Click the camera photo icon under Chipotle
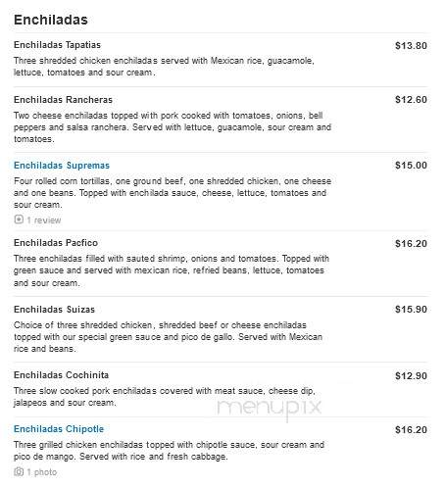 click(x=19, y=471)
